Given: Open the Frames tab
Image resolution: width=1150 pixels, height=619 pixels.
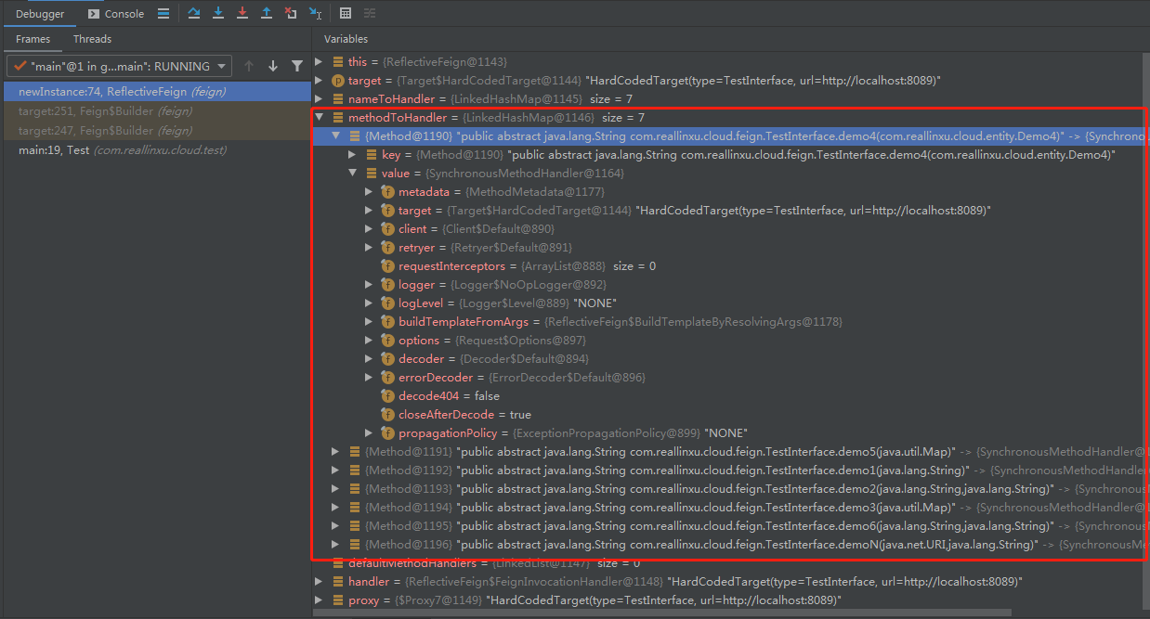Looking at the screenshot, I should [33, 39].
